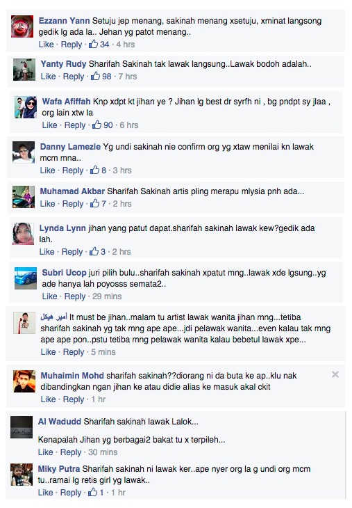Image resolution: width=352 pixels, height=508 pixels.
Task: Visit Lynda Lynn's profile via name
Action: (62, 228)
